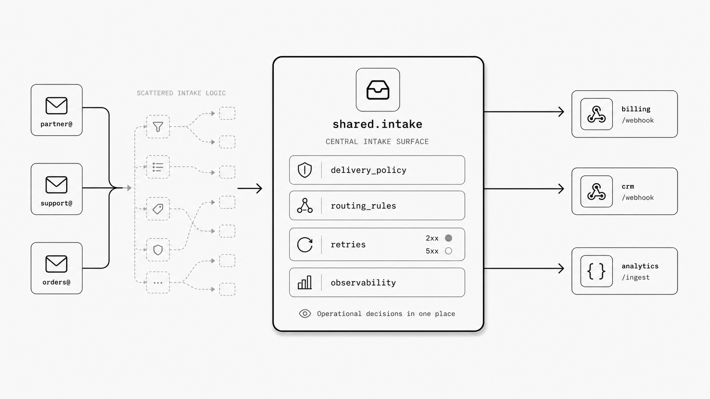Click the retries circular arrow icon
The width and height of the screenshot is (710, 399).
pos(305,245)
